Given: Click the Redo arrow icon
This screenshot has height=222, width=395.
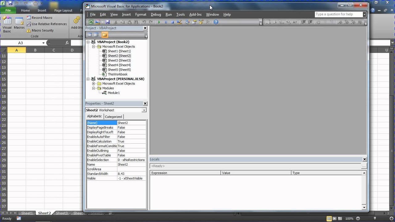Looking at the screenshot, I should pos(151,22).
